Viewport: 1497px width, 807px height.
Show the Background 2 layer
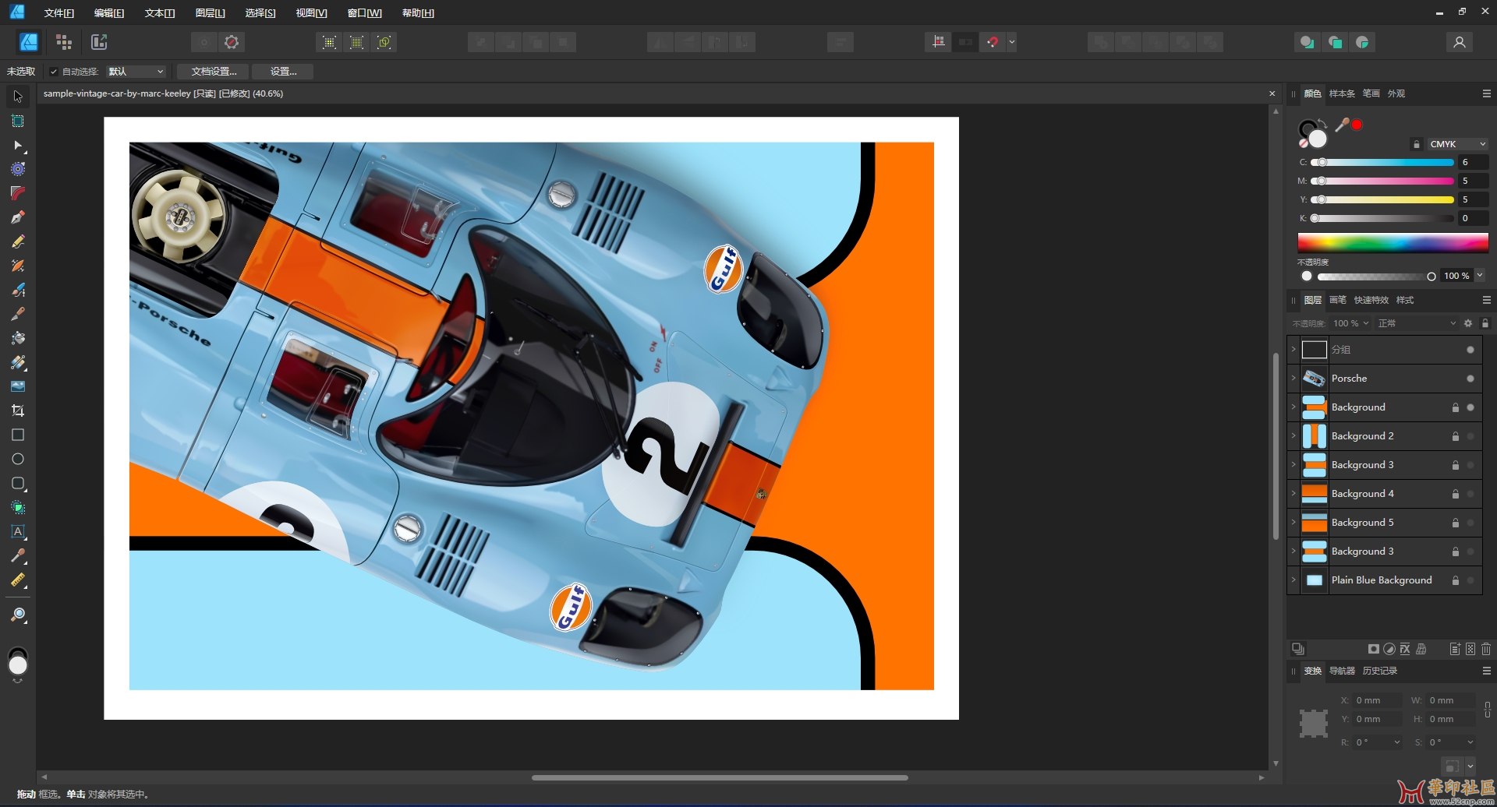click(x=1470, y=436)
